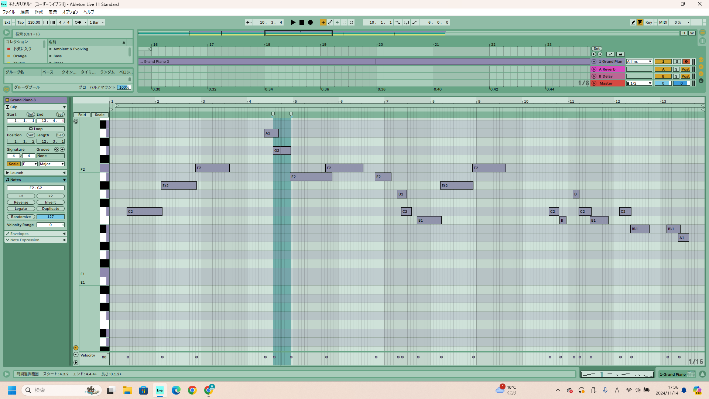This screenshot has width=709, height=399.
Task: Click the Stop button in transport
Action: (x=302, y=23)
